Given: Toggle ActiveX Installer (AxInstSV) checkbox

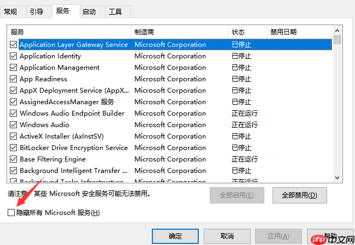Looking at the screenshot, I should tap(13, 136).
